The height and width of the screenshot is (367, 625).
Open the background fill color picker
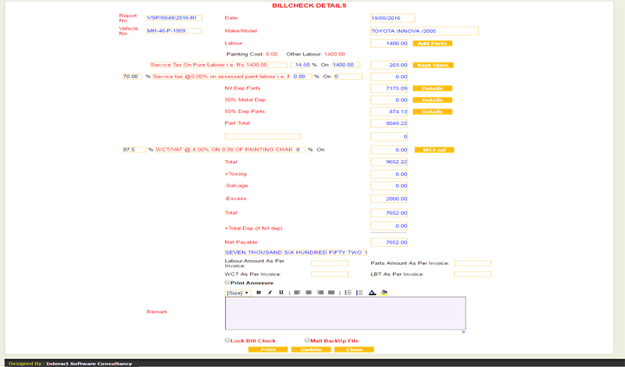click(x=384, y=293)
